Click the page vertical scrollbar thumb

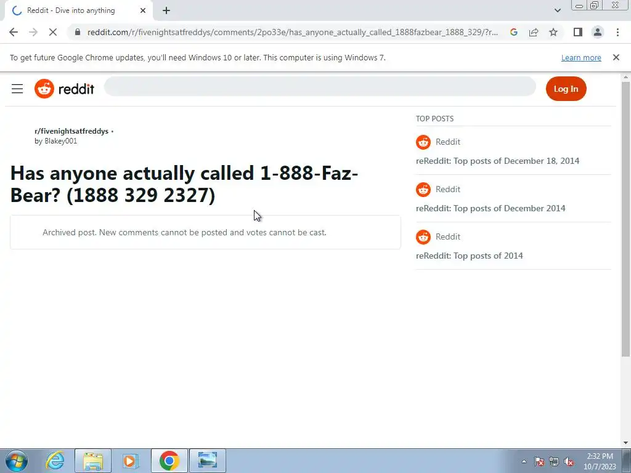pyautogui.click(x=625, y=219)
